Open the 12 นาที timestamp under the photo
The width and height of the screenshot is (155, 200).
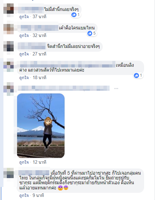coord(40,162)
